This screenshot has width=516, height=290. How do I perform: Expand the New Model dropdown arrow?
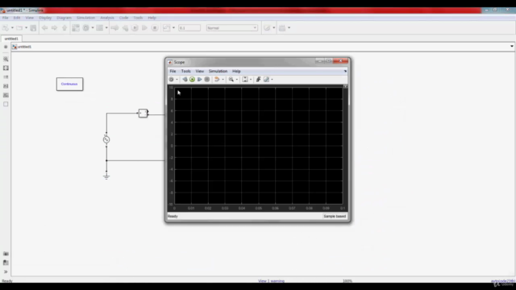tap(13, 28)
